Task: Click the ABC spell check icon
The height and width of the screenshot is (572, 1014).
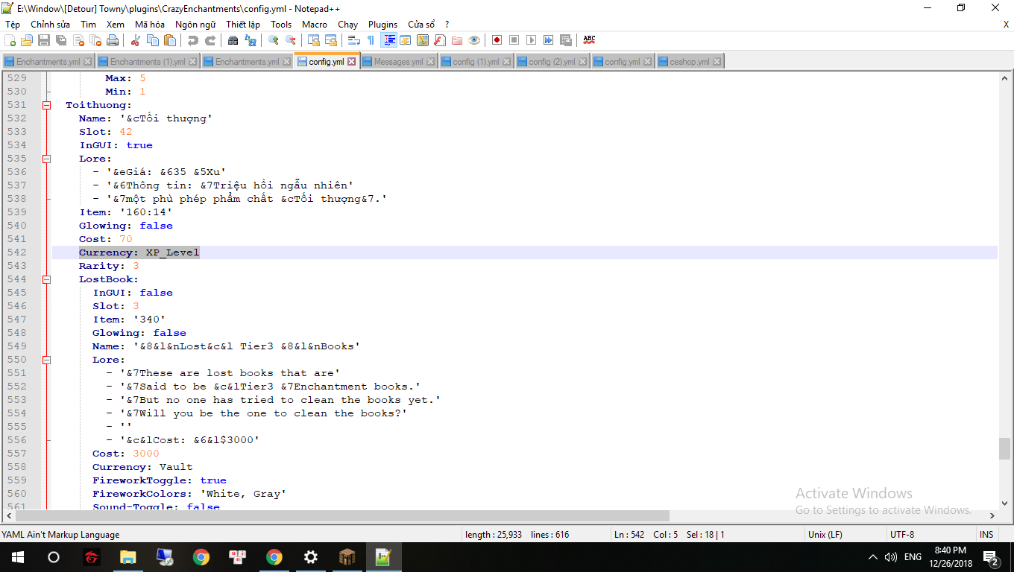Action: click(x=589, y=40)
